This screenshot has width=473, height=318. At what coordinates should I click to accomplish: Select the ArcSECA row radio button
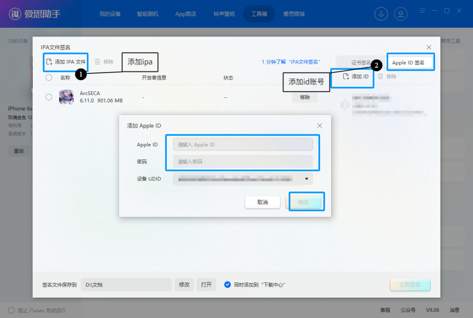pyautogui.click(x=49, y=97)
